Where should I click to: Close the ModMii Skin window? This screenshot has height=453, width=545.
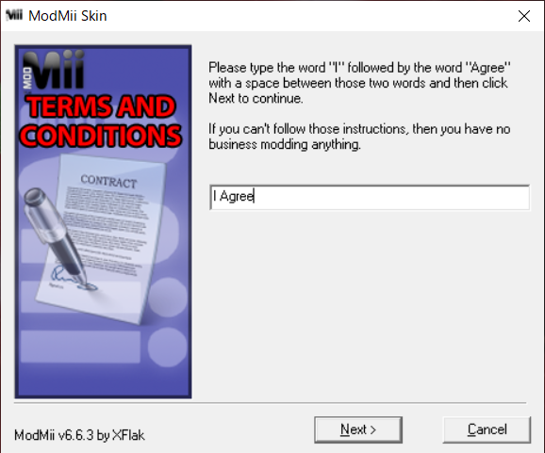[x=524, y=16]
